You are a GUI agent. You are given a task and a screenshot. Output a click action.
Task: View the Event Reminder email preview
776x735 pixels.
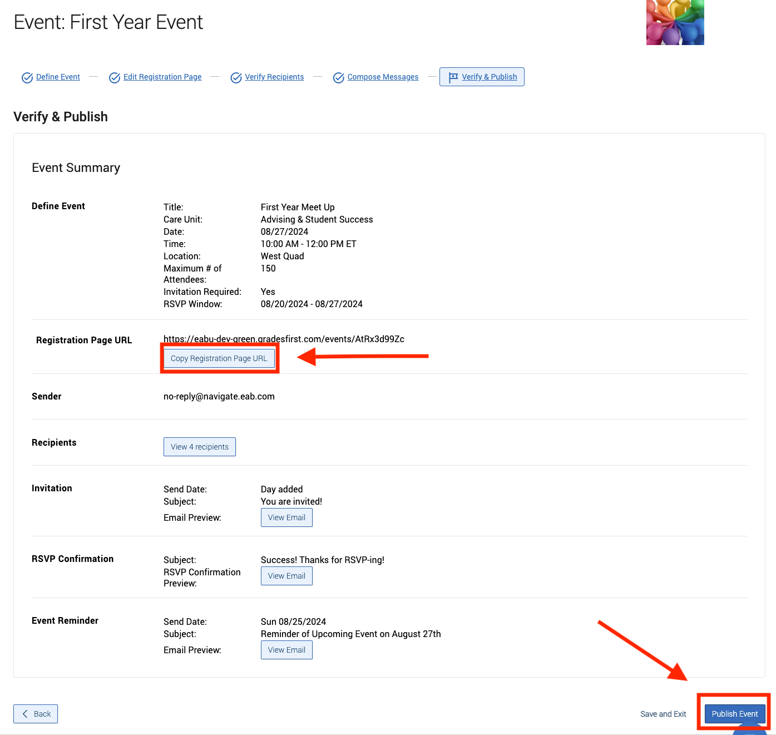pyautogui.click(x=286, y=650)
